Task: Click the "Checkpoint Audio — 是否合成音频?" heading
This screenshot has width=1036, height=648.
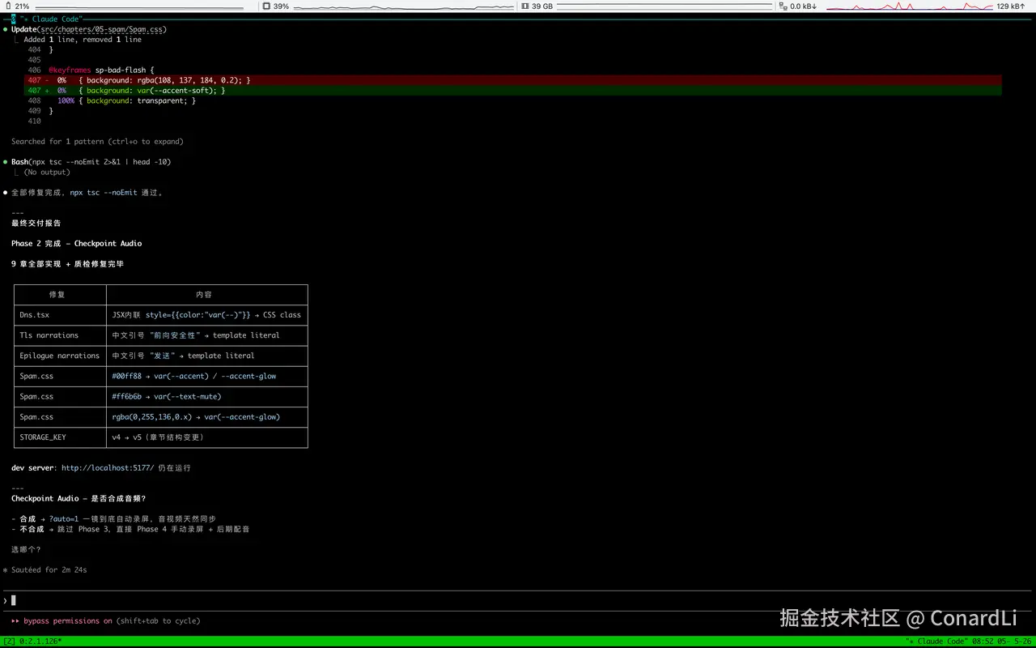Action: 79,498
